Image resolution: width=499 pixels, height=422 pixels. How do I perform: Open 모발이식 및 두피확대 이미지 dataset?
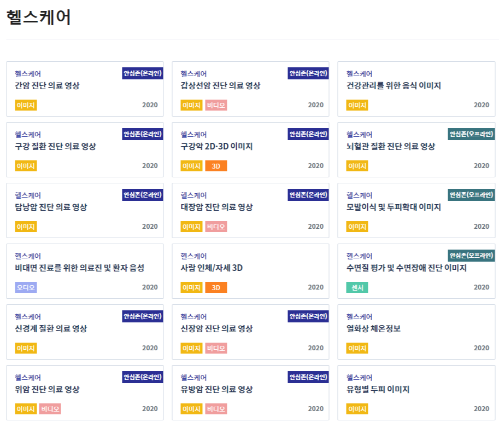pos(416,210)
